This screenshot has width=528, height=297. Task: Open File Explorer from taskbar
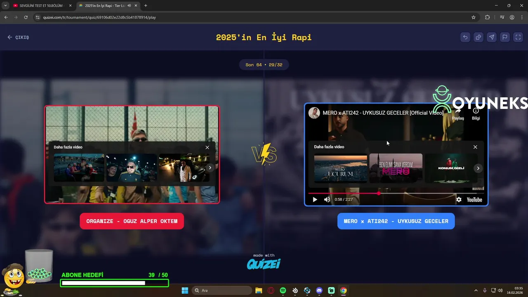click(x=259, y=290)
